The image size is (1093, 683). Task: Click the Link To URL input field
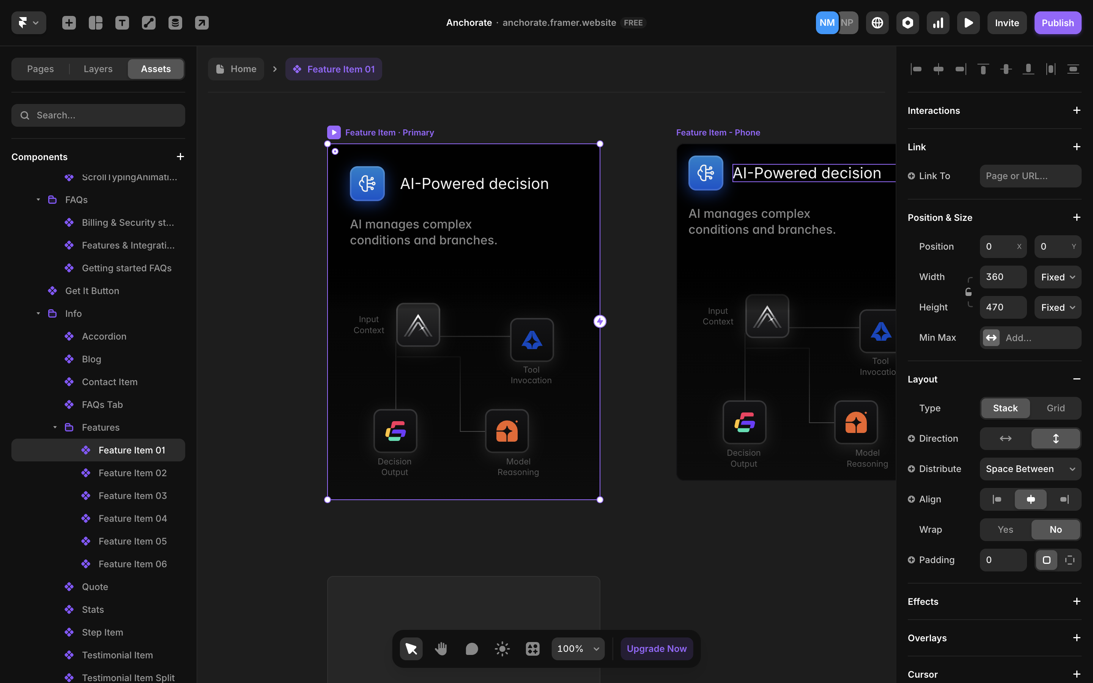click(1030, 176)
